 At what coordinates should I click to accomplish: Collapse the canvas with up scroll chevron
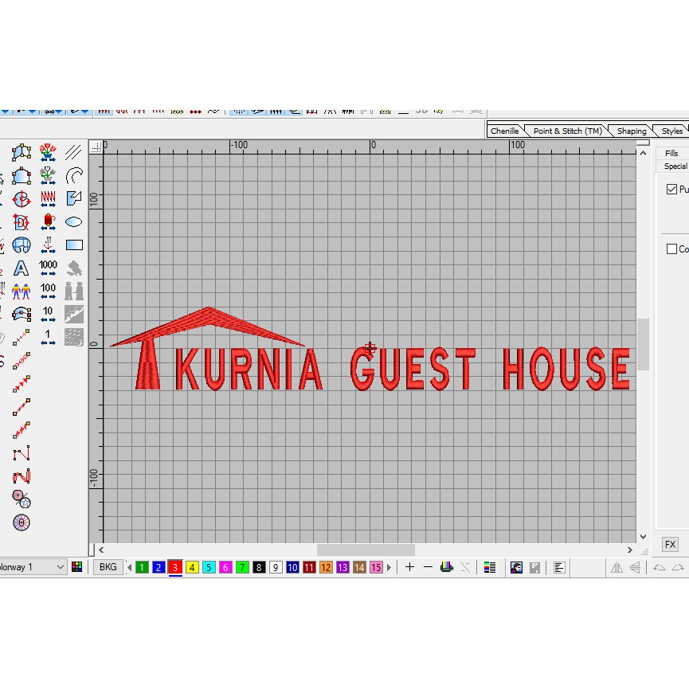tap(643, 151)
